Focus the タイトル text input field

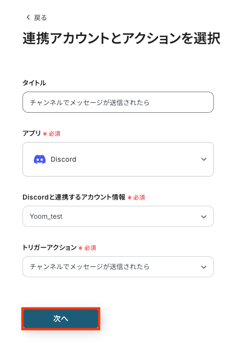(x=118, y=102)
